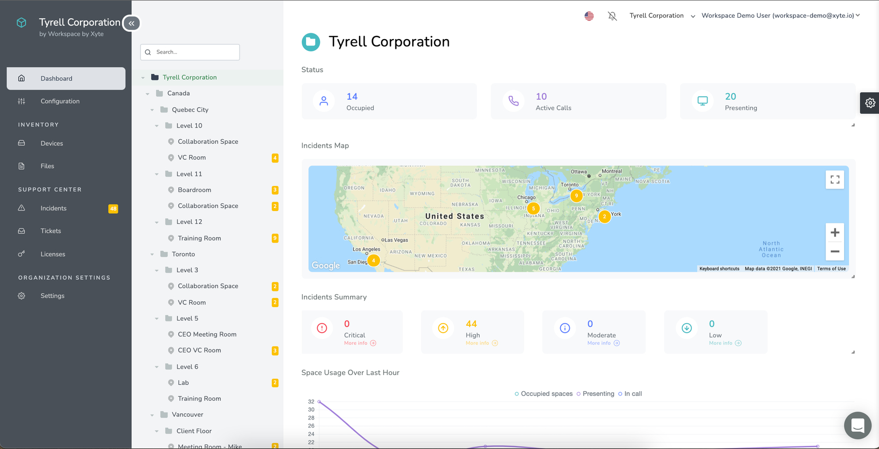879x449 pixels.
Task: Collapse the Tyrell Corporation root node
Action: (x=143, y=78)
